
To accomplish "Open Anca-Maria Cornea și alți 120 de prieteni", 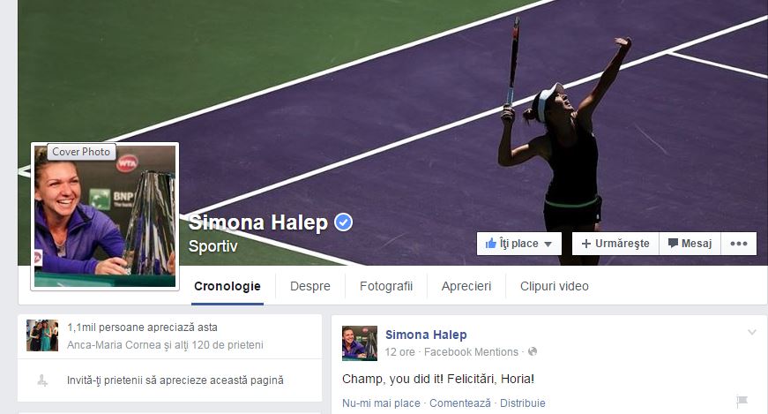I will [165, 345].
